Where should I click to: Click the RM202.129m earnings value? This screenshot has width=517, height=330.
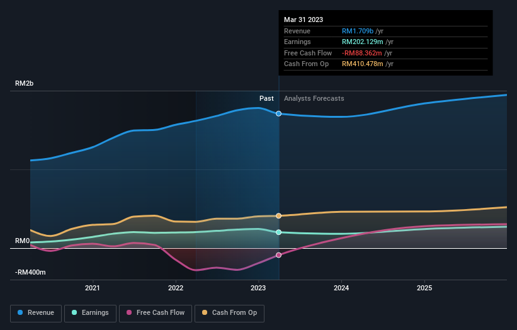pyautogui.click(x=362, y=42)
